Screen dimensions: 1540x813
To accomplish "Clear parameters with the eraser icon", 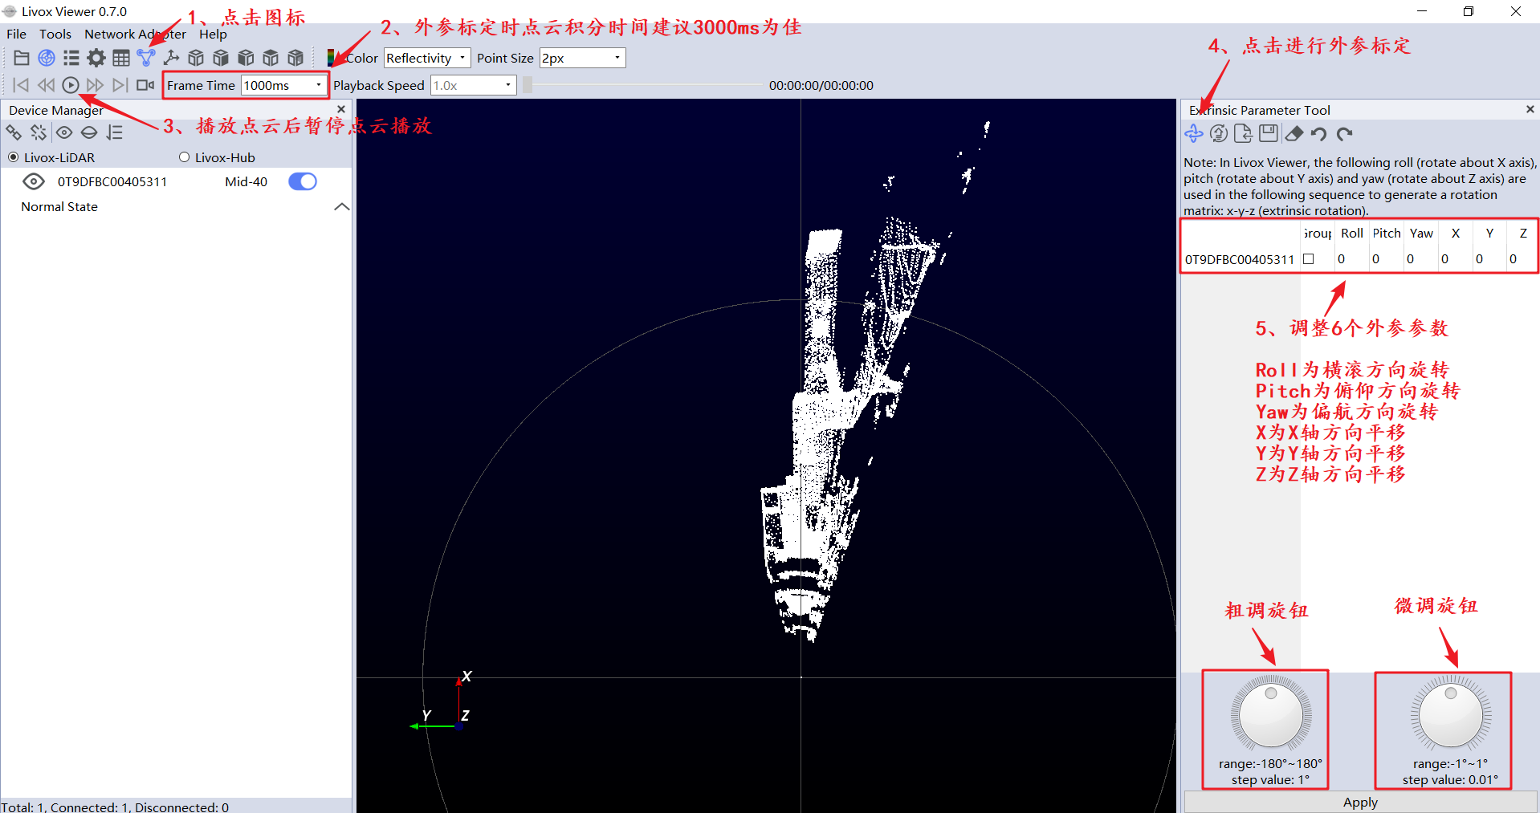I will (x=1294, y=134).
